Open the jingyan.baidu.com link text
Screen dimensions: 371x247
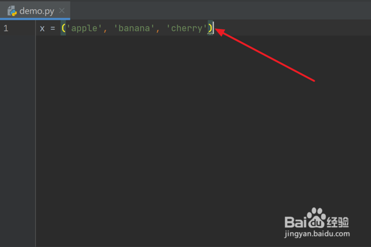(x=317, y=234)
